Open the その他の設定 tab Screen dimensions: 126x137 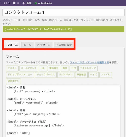(x=64, y=45)
